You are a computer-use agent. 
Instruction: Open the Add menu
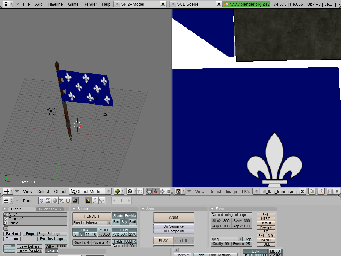pos(39,4)
